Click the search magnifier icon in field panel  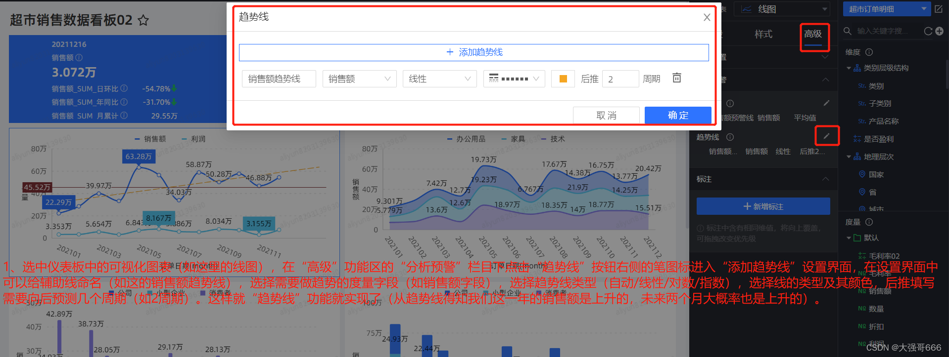(x=848, y=31)
